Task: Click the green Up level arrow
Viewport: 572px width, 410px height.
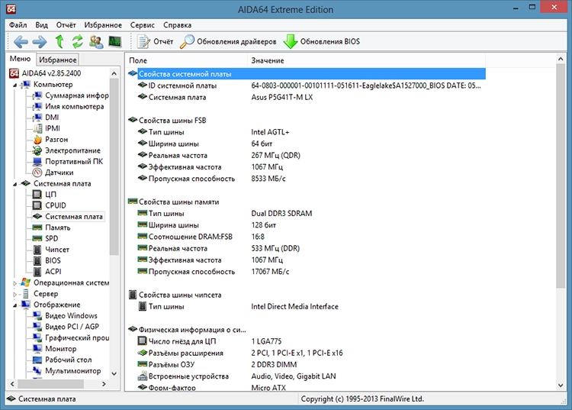Action: pyautogui.click(x=59, y=41)
